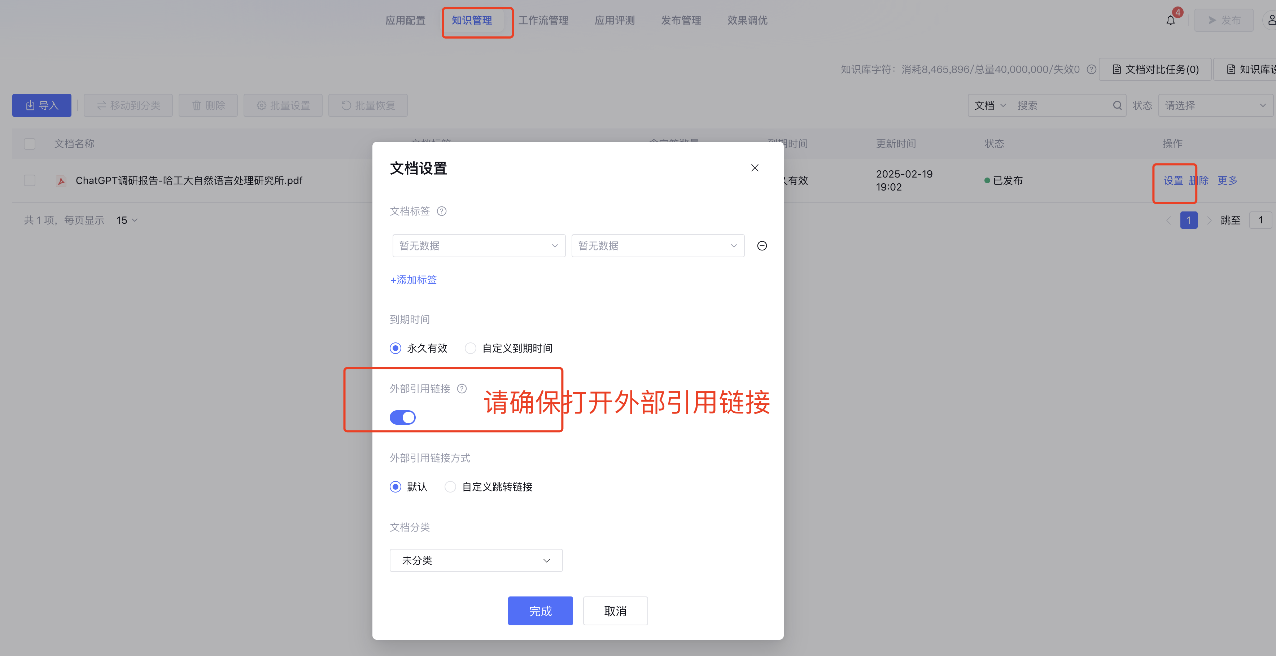Screen dimensions: 1276x656
Task: Click the help icon beside 外部引用链接
Action: click(x=462, y=389)
